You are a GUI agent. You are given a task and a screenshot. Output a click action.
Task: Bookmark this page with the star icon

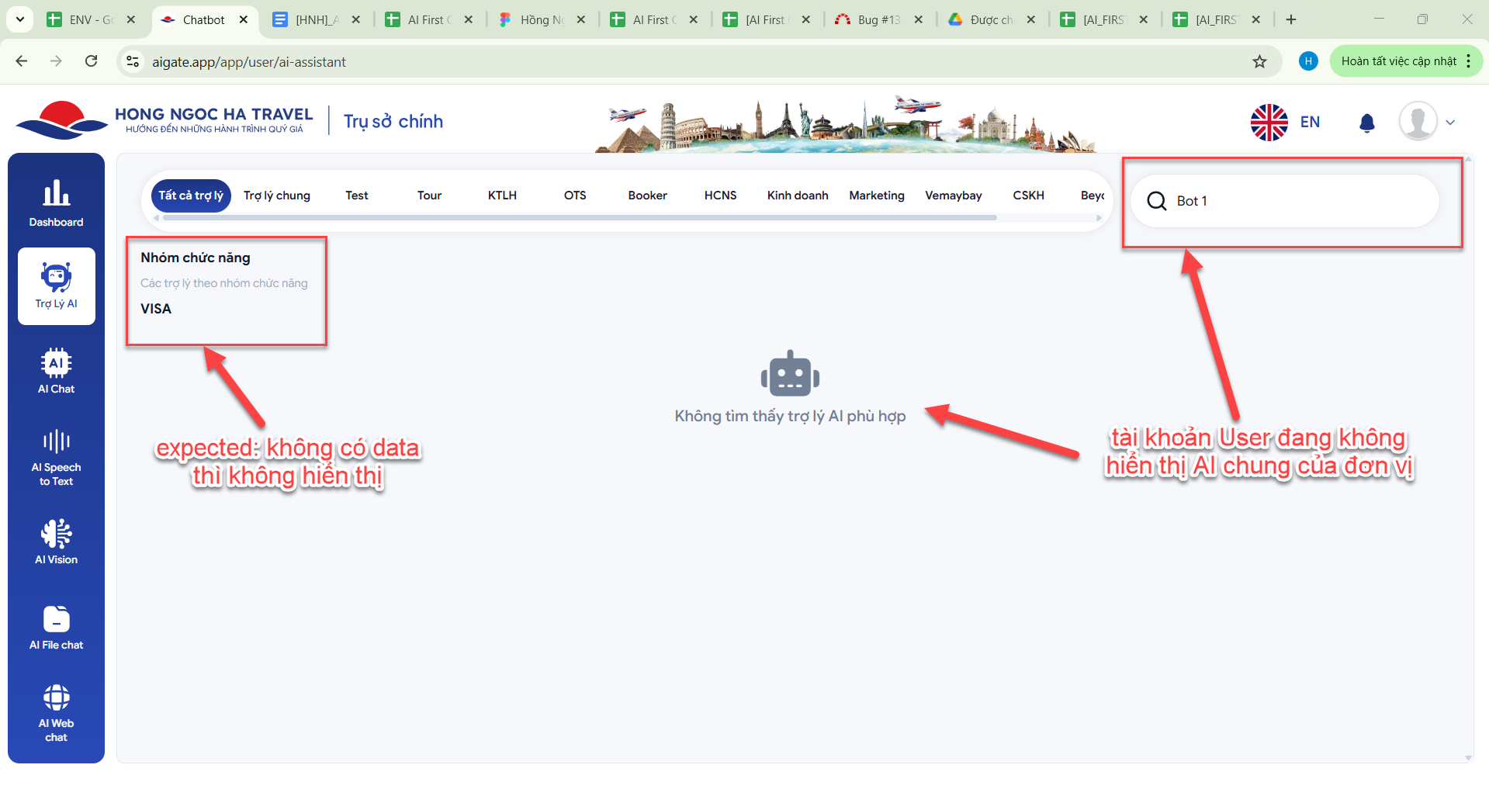(1259, 61)
